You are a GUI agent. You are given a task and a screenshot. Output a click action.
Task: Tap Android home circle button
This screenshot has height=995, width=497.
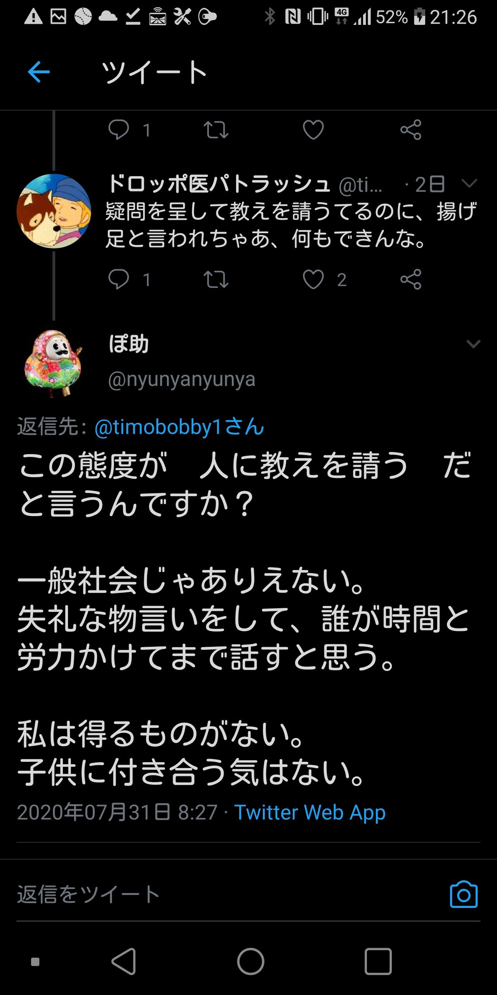250,961
